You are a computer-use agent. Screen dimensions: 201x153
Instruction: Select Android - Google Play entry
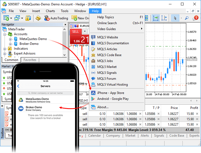(x=117, y=99)
